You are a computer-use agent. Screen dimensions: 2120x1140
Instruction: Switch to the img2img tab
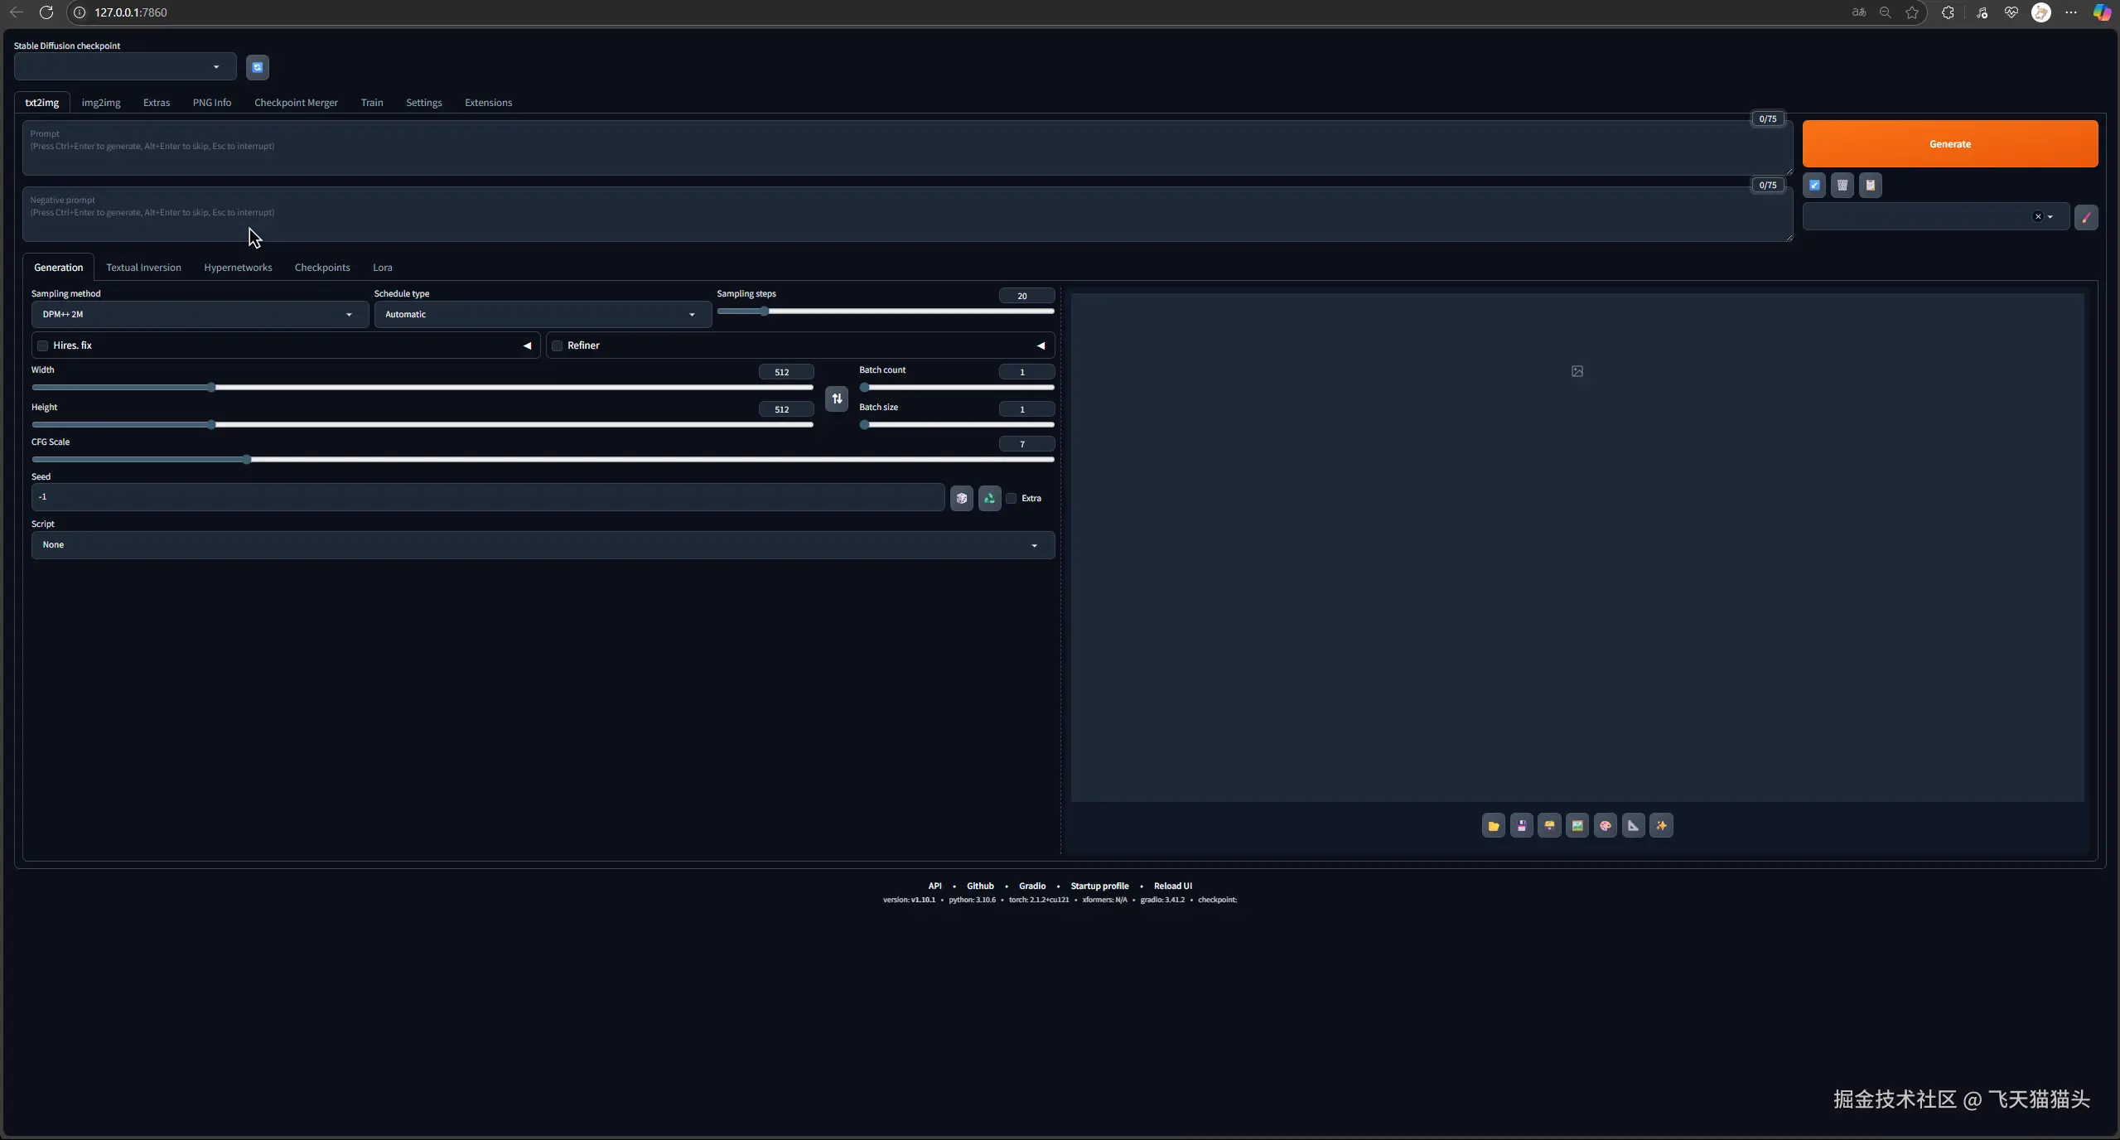[x=101, y=103]
